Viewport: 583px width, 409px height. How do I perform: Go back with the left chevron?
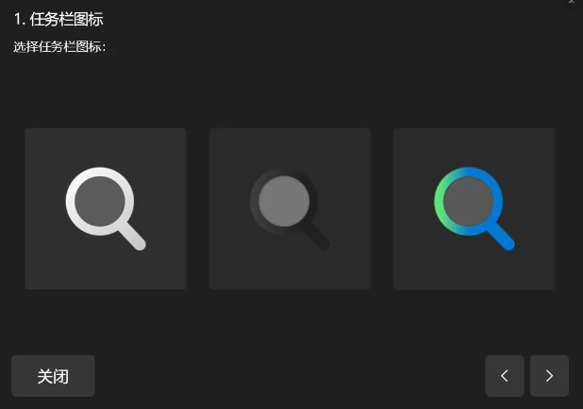coord(505,376)
